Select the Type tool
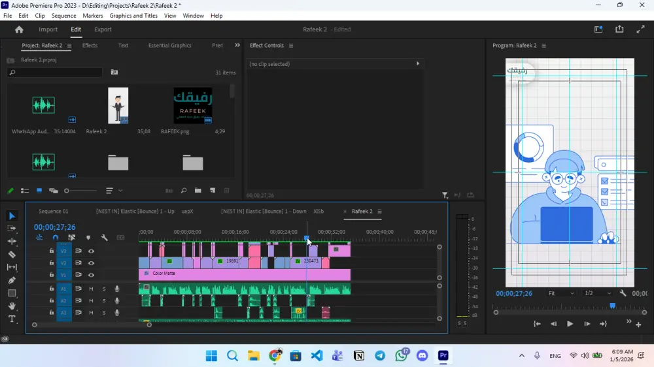This screenshot has width=654, height=367. pos(12,319)
